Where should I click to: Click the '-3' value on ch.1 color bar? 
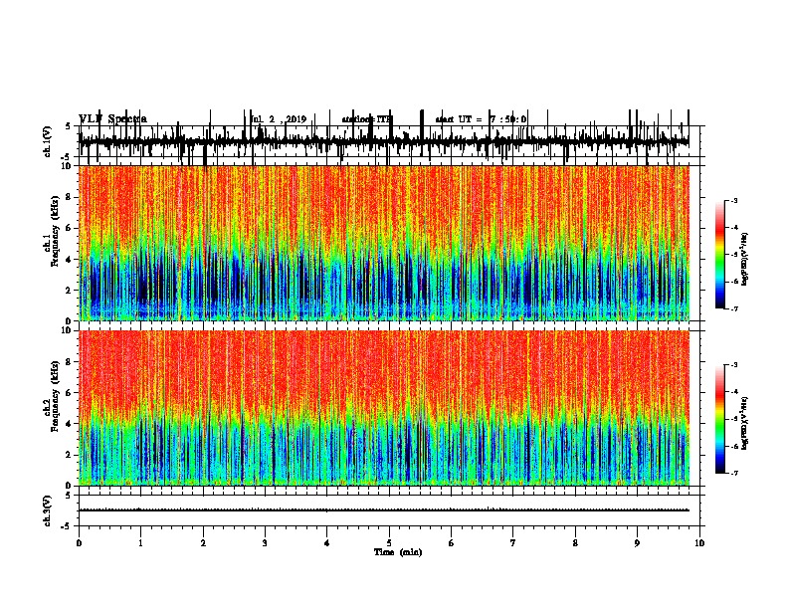(x=733, y=200)
